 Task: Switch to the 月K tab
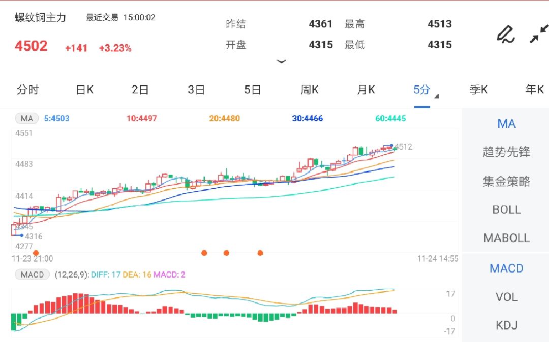click(x=366, y=90)
